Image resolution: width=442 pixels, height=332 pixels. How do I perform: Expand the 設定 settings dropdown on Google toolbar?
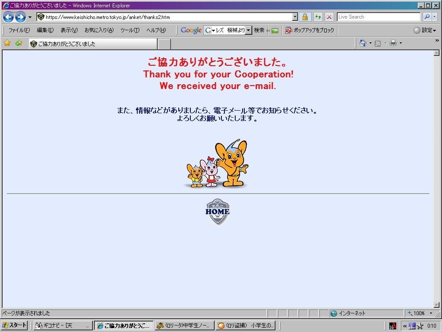(x=425, y=30)
